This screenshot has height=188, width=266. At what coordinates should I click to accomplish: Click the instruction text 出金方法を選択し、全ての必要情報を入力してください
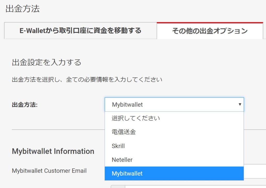pyautogui.click(x=87, y=79)
